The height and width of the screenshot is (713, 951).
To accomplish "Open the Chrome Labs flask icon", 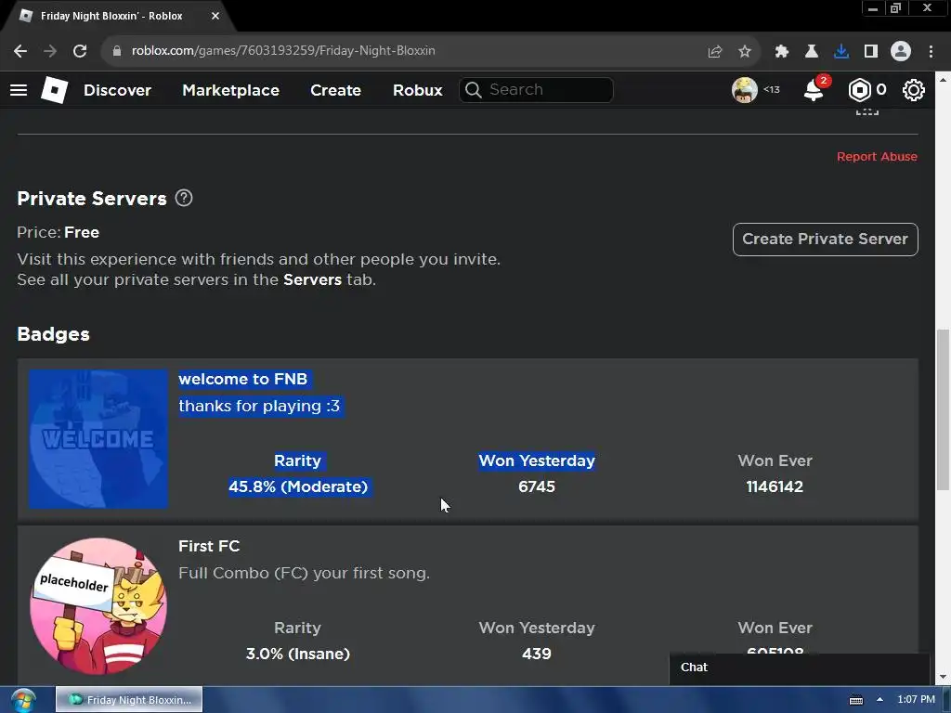I will (x=811, y=52).
